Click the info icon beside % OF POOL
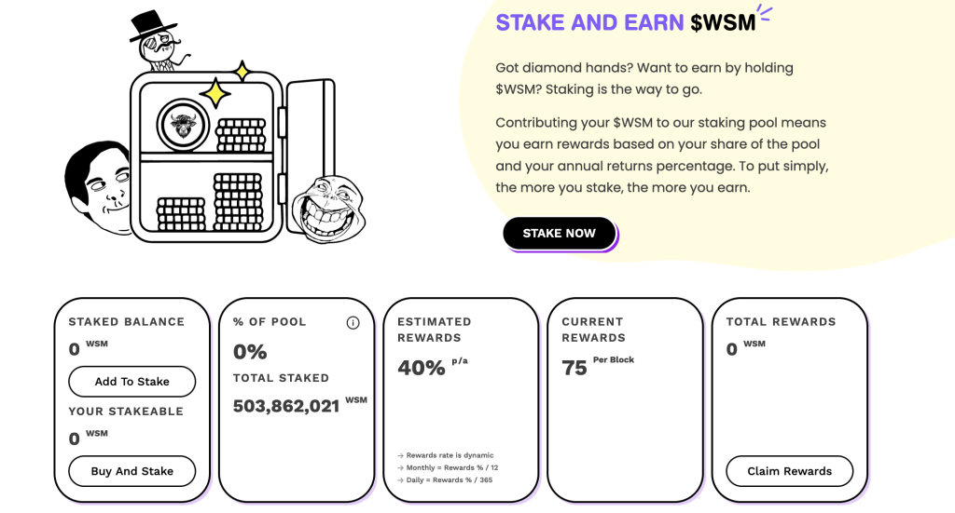 [353, 323]
